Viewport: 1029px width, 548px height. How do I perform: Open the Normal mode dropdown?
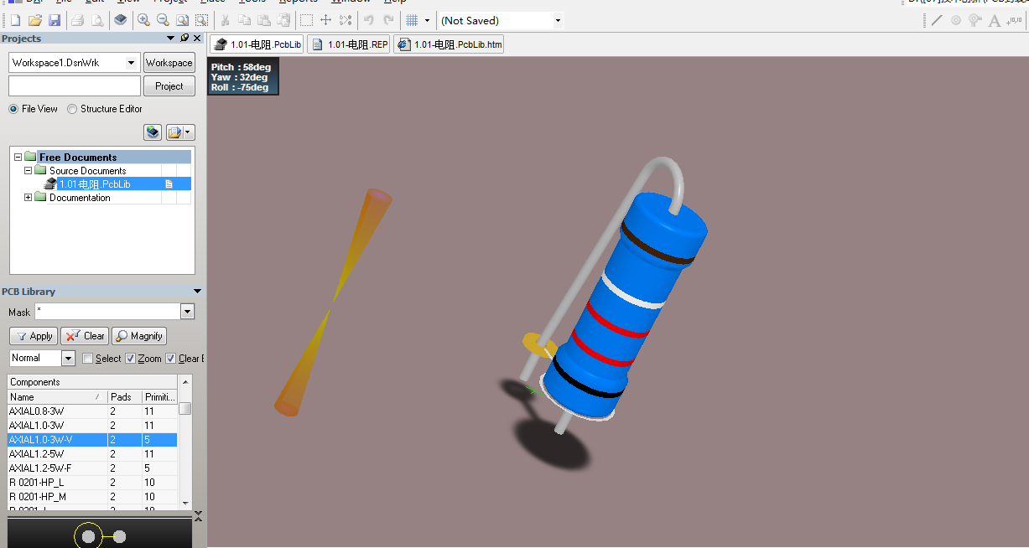pyautogui.click(x=69, y=358)
